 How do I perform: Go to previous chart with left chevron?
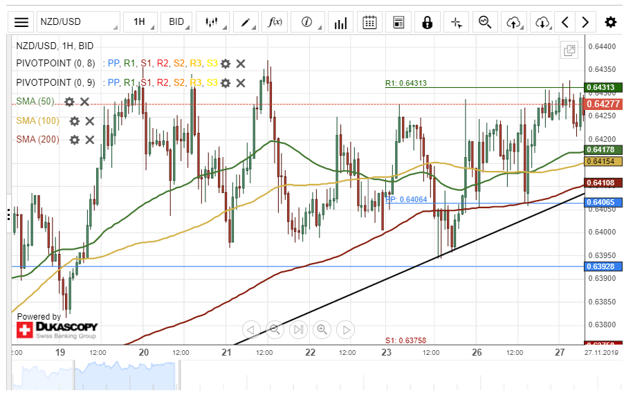565,22
